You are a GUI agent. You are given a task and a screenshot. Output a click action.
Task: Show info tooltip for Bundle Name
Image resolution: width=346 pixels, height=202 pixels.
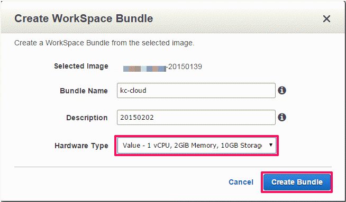[282, 90]
